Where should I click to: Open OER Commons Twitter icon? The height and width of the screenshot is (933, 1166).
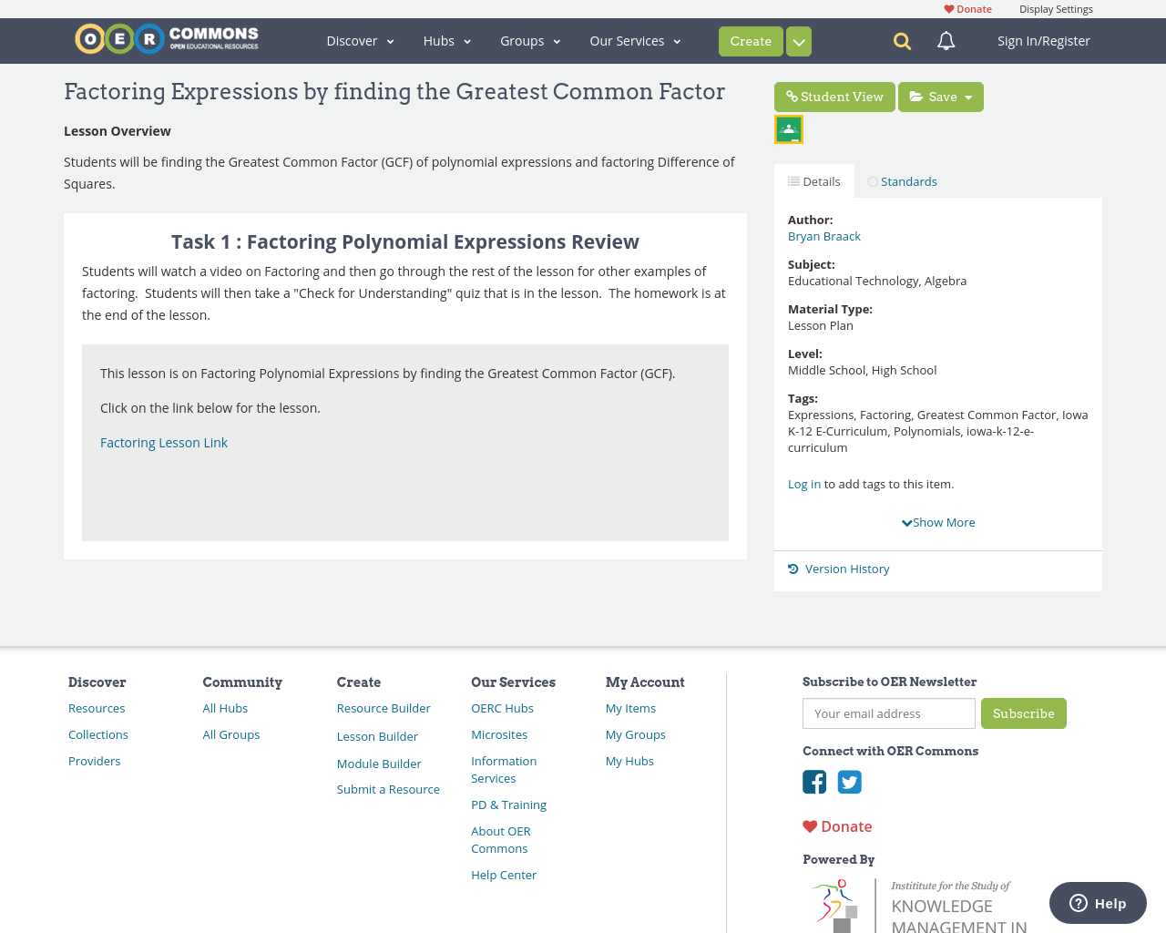click(849, 781)
